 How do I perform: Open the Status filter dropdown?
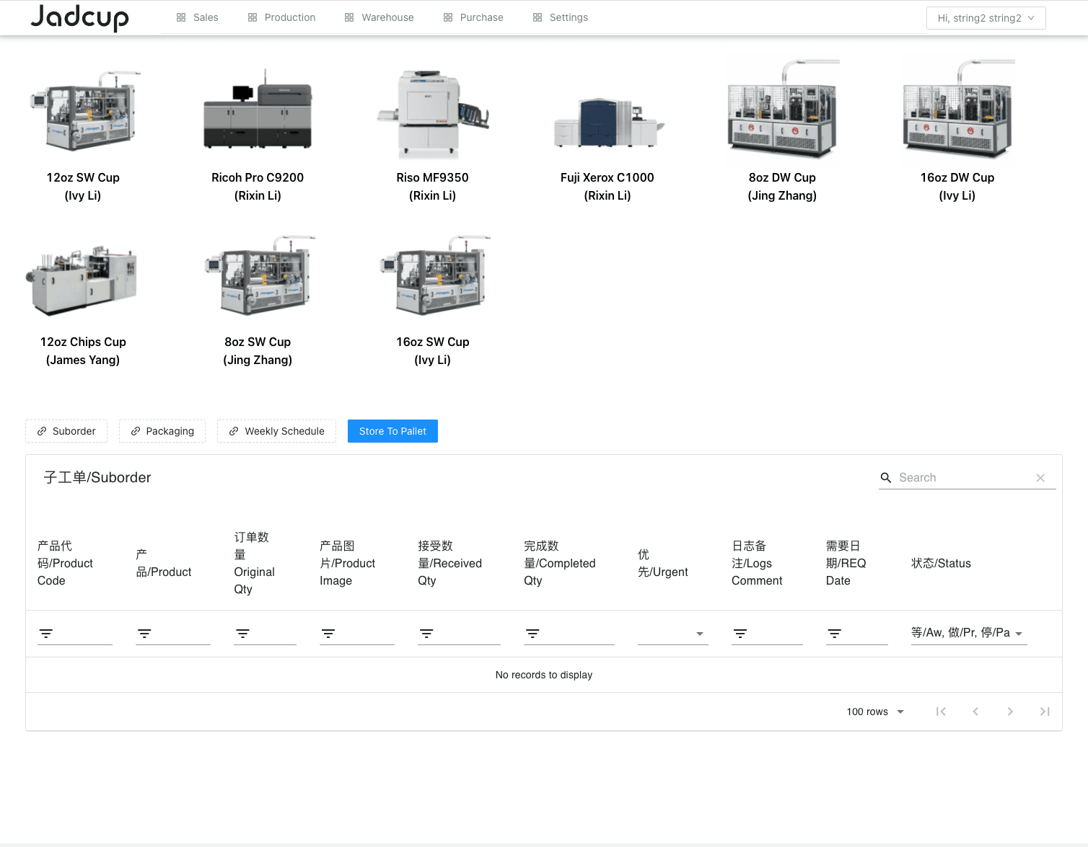click(x=969, y=633)
